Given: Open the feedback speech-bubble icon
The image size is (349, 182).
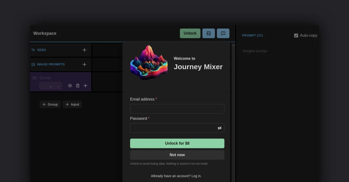Looking at the screenshot, I should tap(223, 33).
